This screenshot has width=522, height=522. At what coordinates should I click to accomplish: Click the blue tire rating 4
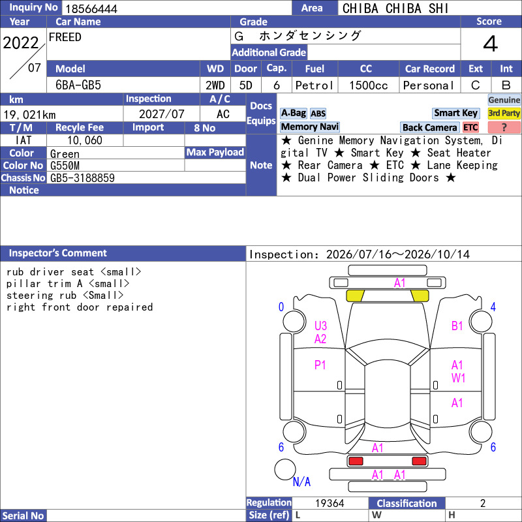tap(493, 307)
